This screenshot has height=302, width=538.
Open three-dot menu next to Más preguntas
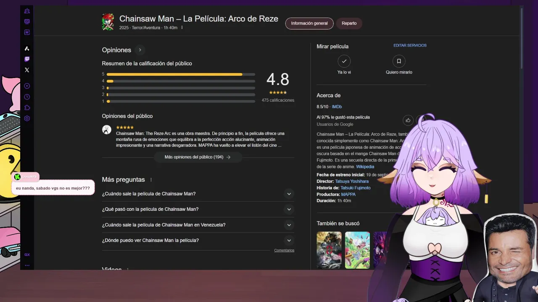(151, 180)
